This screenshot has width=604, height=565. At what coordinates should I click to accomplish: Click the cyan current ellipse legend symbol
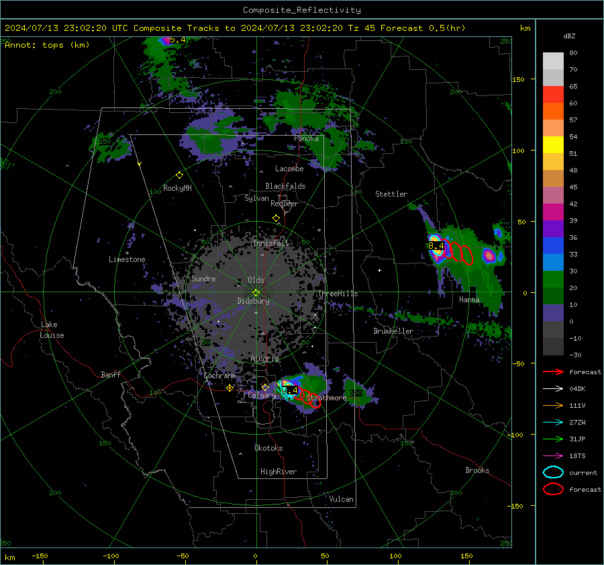click(x=553, y=472)
